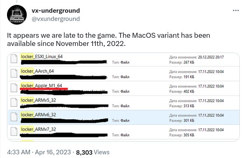The image size is (246, 158).
Task: Select the locker_AArch_64 file name
Action: tap(37, 71)
